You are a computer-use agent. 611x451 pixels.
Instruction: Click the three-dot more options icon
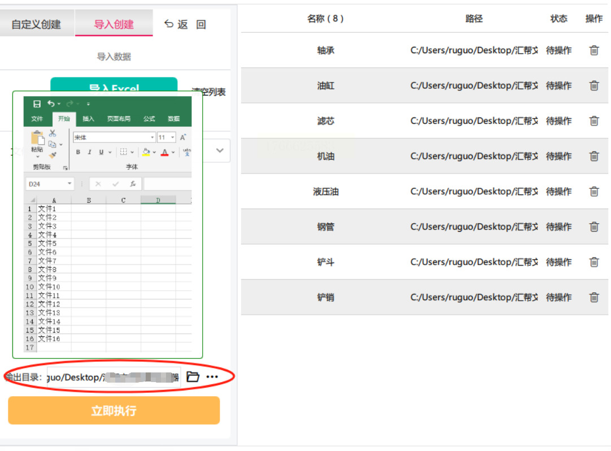212,377
